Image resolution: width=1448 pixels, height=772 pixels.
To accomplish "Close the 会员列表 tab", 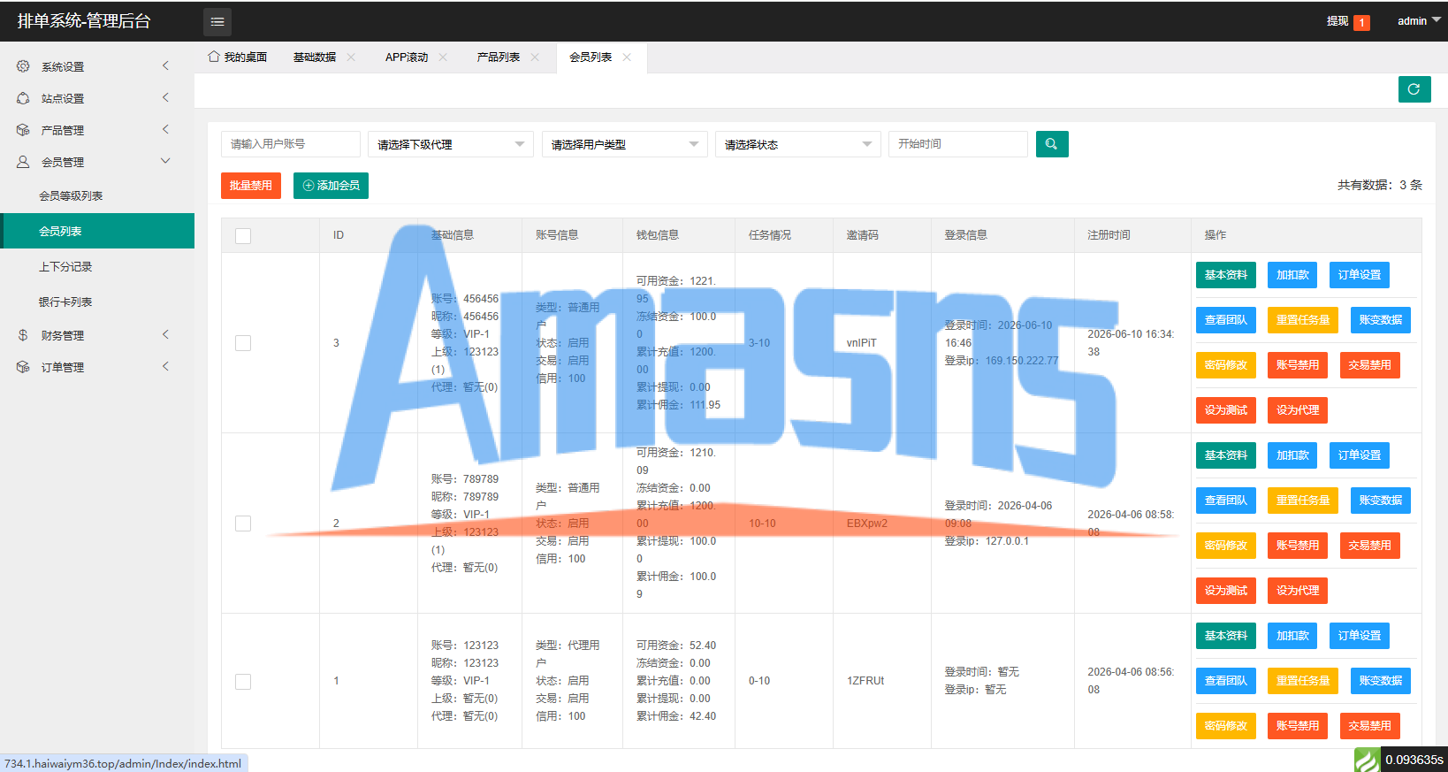I will pos(627,57).
